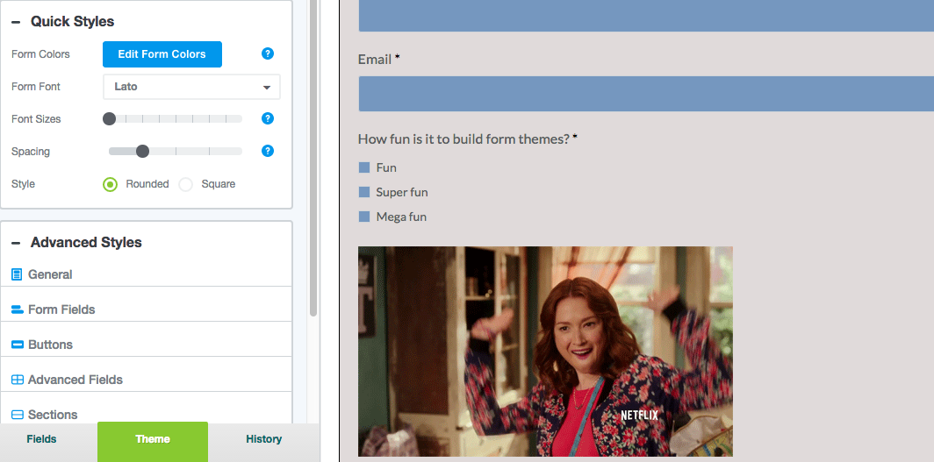Expand the Buttons styles row
934x462 pixels.
[146, 345]
